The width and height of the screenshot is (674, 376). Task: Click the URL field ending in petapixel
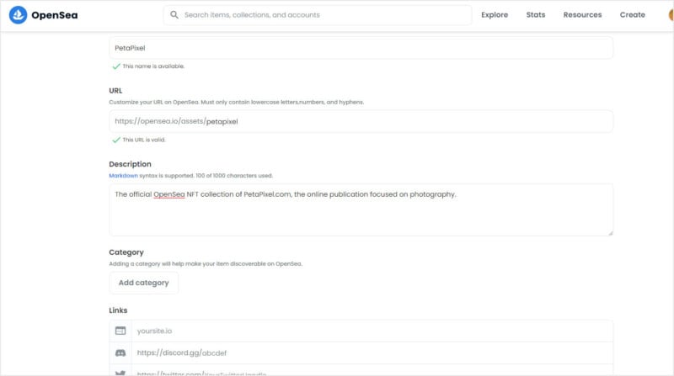click(x=361, y=121)
